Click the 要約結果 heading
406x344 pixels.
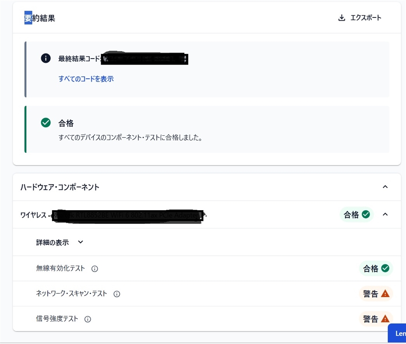[x=40, y=18]
